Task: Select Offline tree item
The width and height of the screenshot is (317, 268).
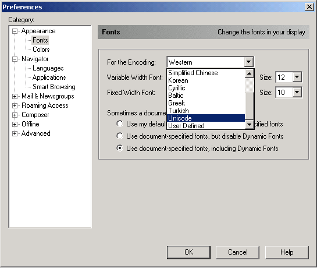Action: coord(30,124)
